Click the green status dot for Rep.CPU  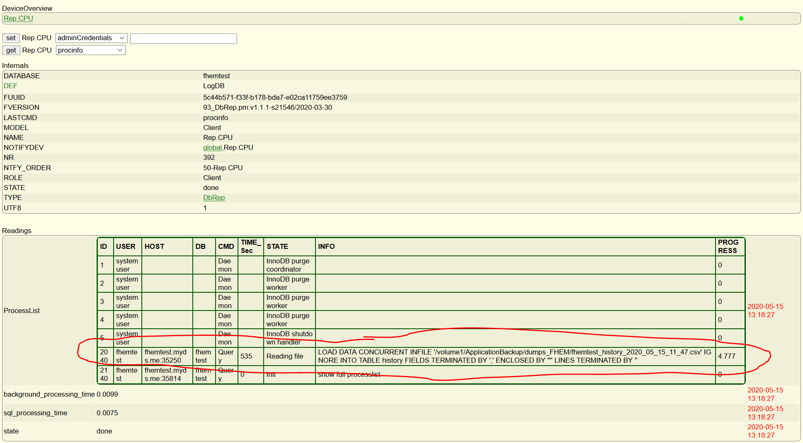pos(741,18)
